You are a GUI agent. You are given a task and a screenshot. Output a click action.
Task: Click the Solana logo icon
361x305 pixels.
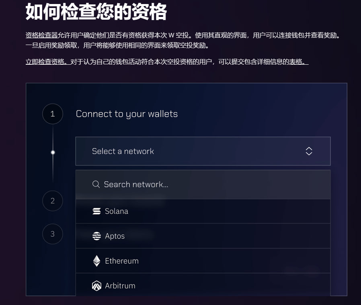coord(96,211)
